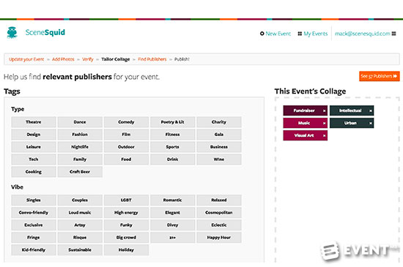Image resolution: width=403 pixels, height=267 pixels.
Task: Open the Verify step
Action: tap(88, 59)
